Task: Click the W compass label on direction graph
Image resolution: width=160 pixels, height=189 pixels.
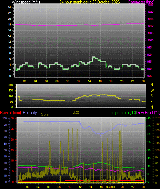Action: (x=152, y=90)
